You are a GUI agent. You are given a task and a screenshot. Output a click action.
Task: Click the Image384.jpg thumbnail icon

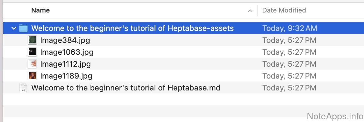(32, 40)
